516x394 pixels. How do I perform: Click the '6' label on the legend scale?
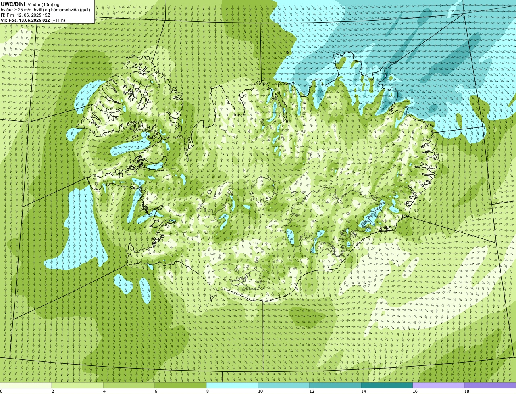[x=156, y=391]
